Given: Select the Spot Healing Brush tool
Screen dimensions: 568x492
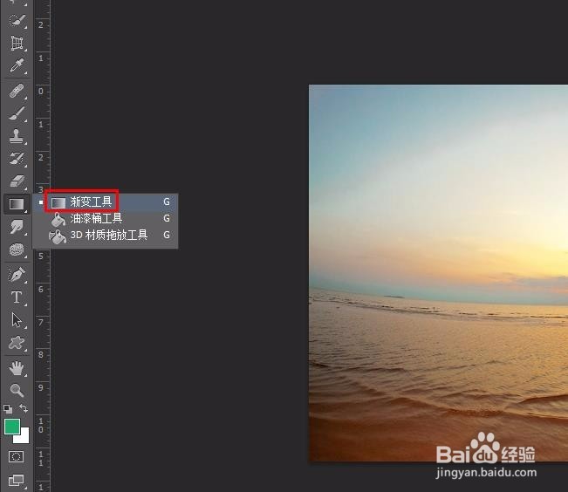Looking at the screenshot, I should click(17, 91).
